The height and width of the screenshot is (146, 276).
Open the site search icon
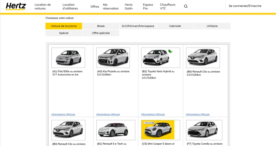click(186, 7)
